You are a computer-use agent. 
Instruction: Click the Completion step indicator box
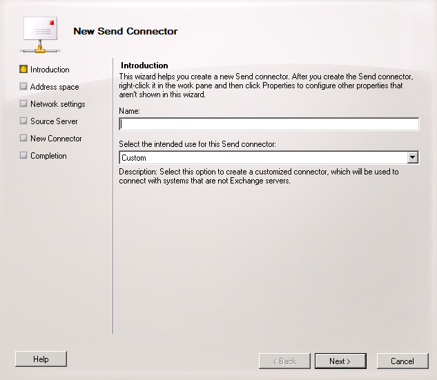pos(23,155)
